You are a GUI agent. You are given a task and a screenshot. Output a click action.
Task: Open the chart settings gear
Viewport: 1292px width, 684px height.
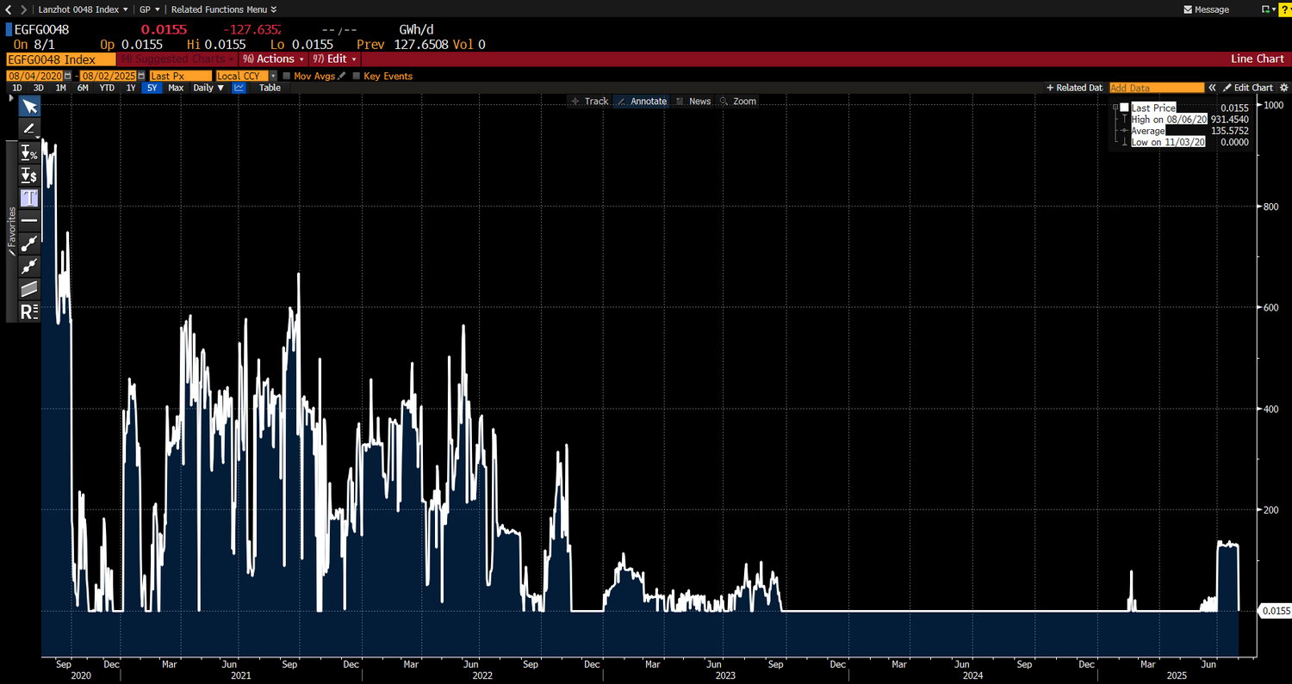1283,88
